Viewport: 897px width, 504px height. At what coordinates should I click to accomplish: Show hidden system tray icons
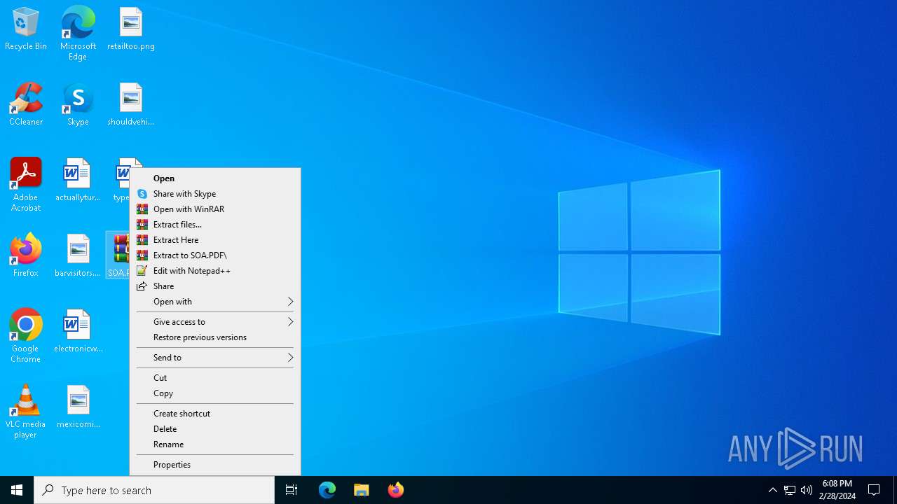click(x=773, y=490)
